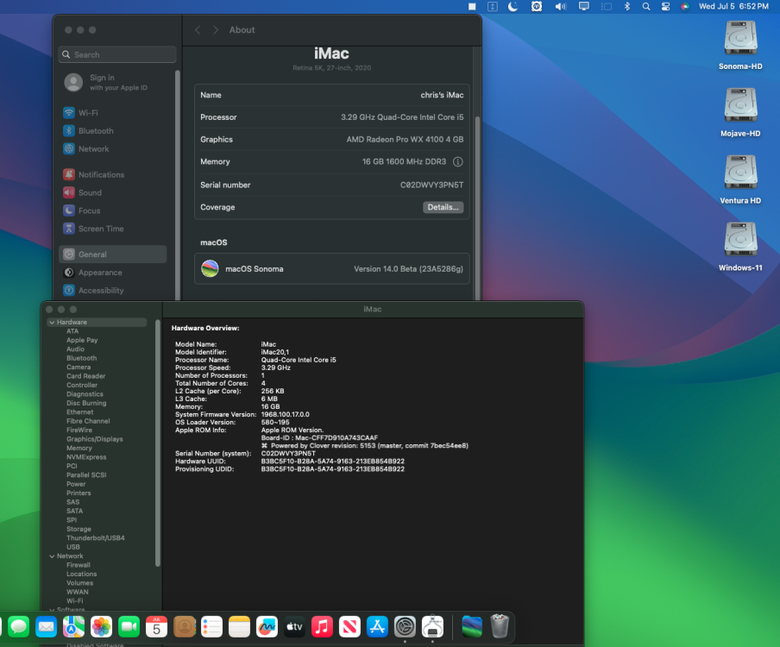
Task: Click the System Information sidebar scrollbar
Action: [158, 443]
